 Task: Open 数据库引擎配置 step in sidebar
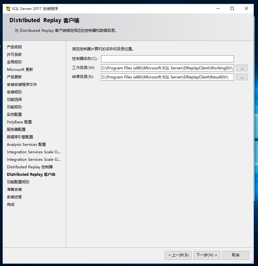click(20, 137)
